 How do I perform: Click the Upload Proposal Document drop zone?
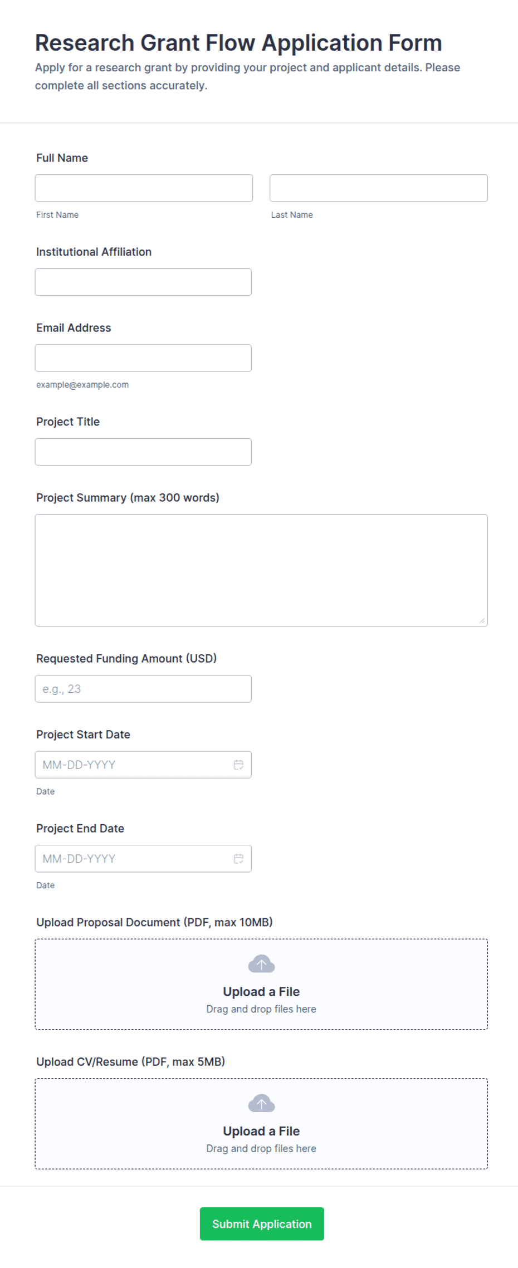click(261, 984)
